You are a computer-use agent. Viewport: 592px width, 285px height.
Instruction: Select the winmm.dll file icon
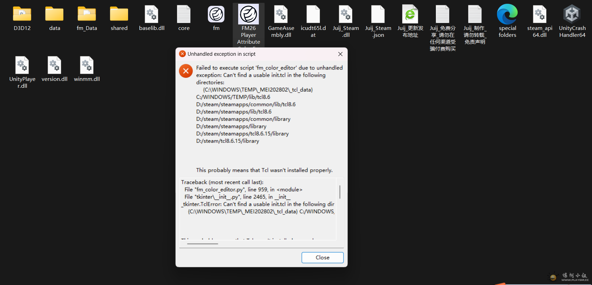(x=87, y=65)
